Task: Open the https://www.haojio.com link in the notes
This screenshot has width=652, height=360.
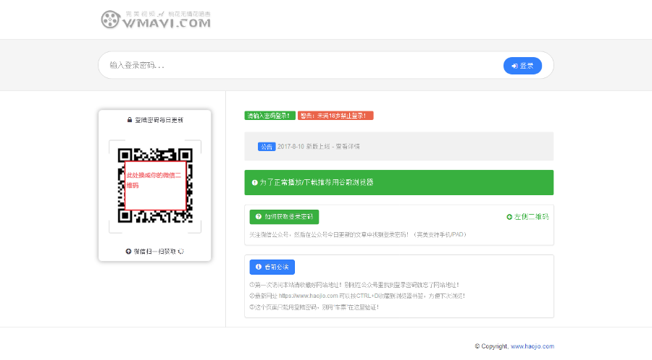Action: pos(308,296)
